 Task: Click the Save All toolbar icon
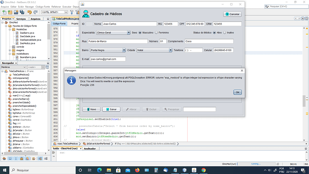click(22, 12)
